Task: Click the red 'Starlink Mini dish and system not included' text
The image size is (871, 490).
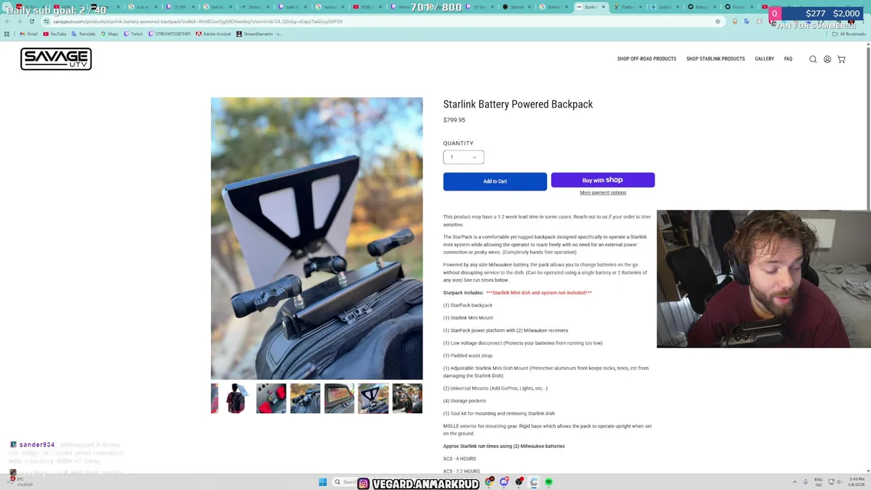Action: pos(538,293)
